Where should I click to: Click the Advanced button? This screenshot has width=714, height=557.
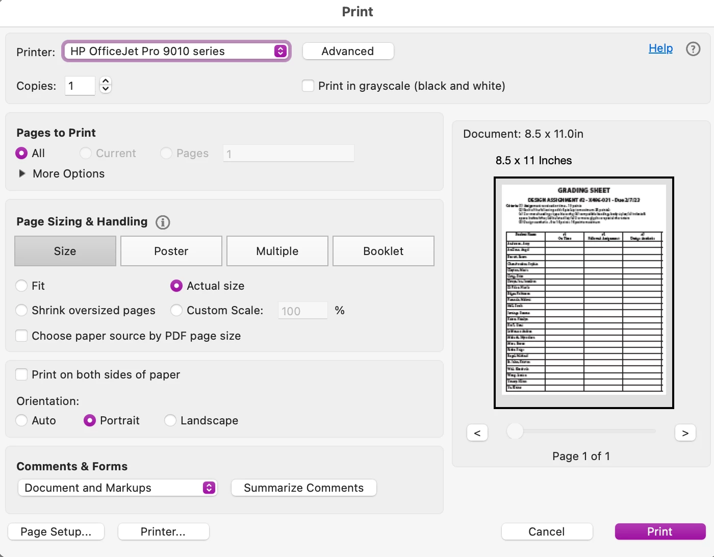coord(348,51)
